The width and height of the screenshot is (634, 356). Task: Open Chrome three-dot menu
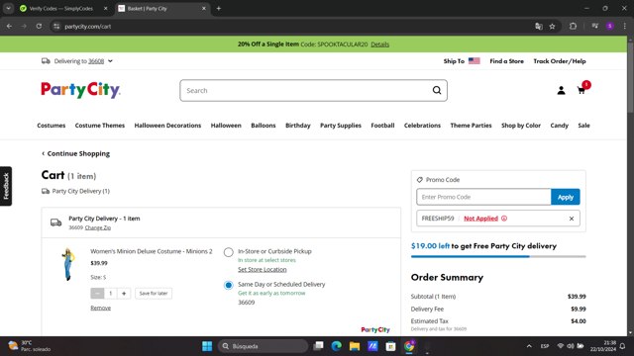624,27
